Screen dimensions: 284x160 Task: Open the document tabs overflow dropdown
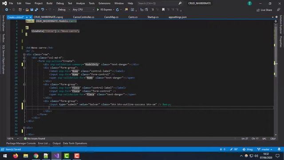click(272, 17)
